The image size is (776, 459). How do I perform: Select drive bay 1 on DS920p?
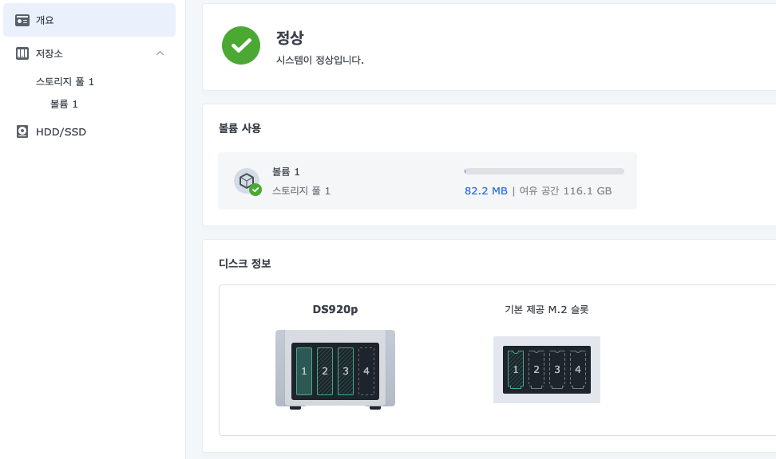(x=304, y=371)
